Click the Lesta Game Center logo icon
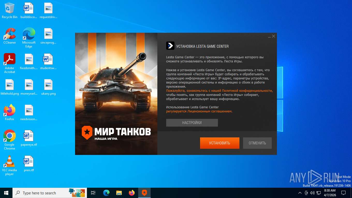 [170, 46]
